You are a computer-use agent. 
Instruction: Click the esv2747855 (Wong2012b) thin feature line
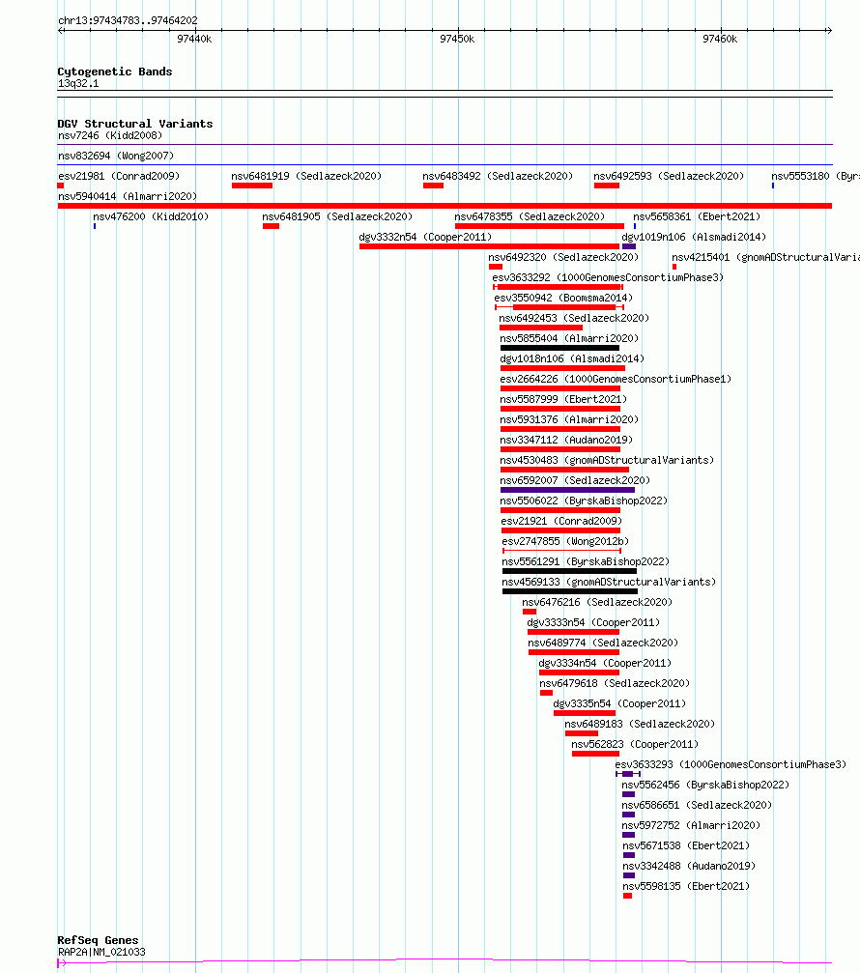561,551
